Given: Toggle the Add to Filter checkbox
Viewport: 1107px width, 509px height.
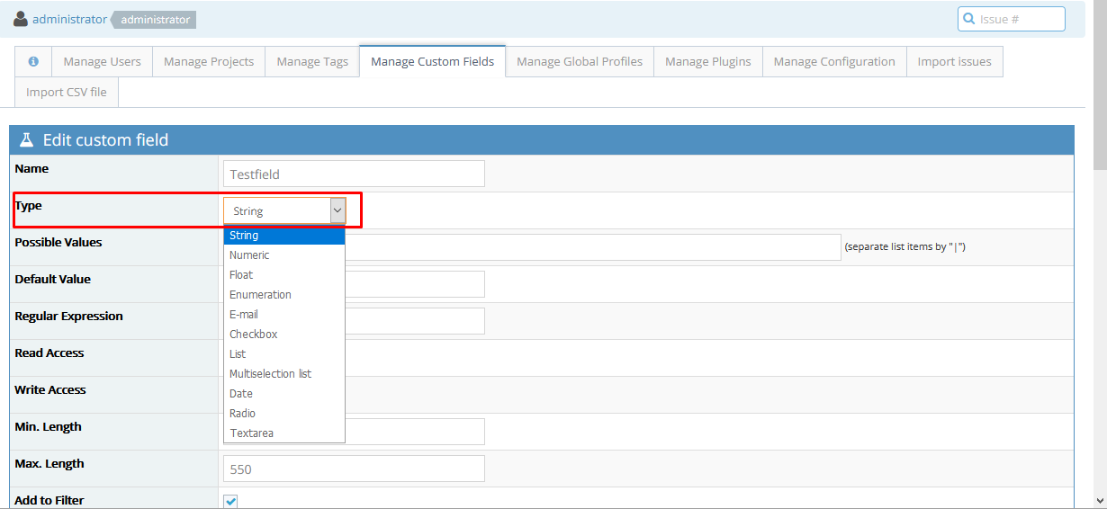Looking at the screenshot, I should click(230, 501).
